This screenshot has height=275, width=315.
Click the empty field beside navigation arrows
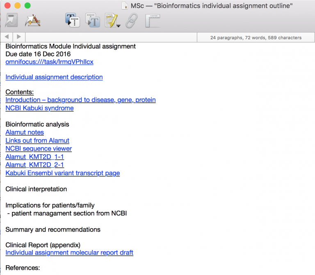coord(111,37)
